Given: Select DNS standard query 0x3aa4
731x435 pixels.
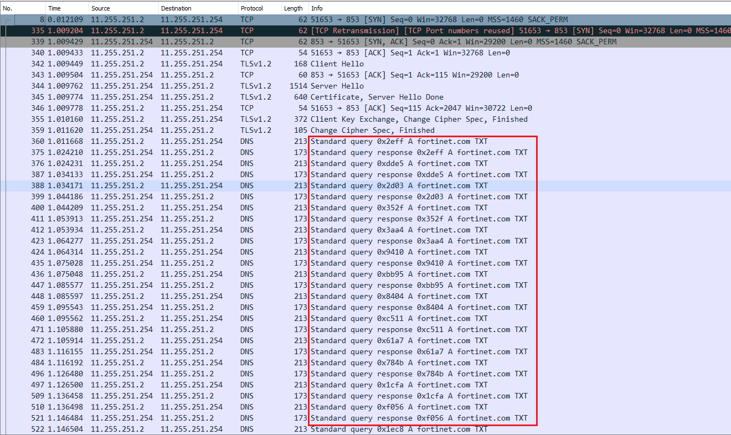Looking at the screenshot, I should [365, 230].
